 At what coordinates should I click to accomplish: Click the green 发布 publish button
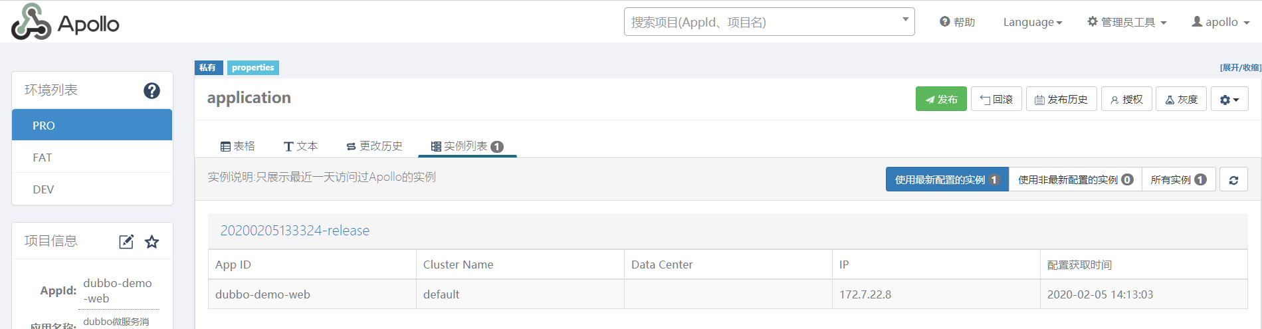pos(941,100)
